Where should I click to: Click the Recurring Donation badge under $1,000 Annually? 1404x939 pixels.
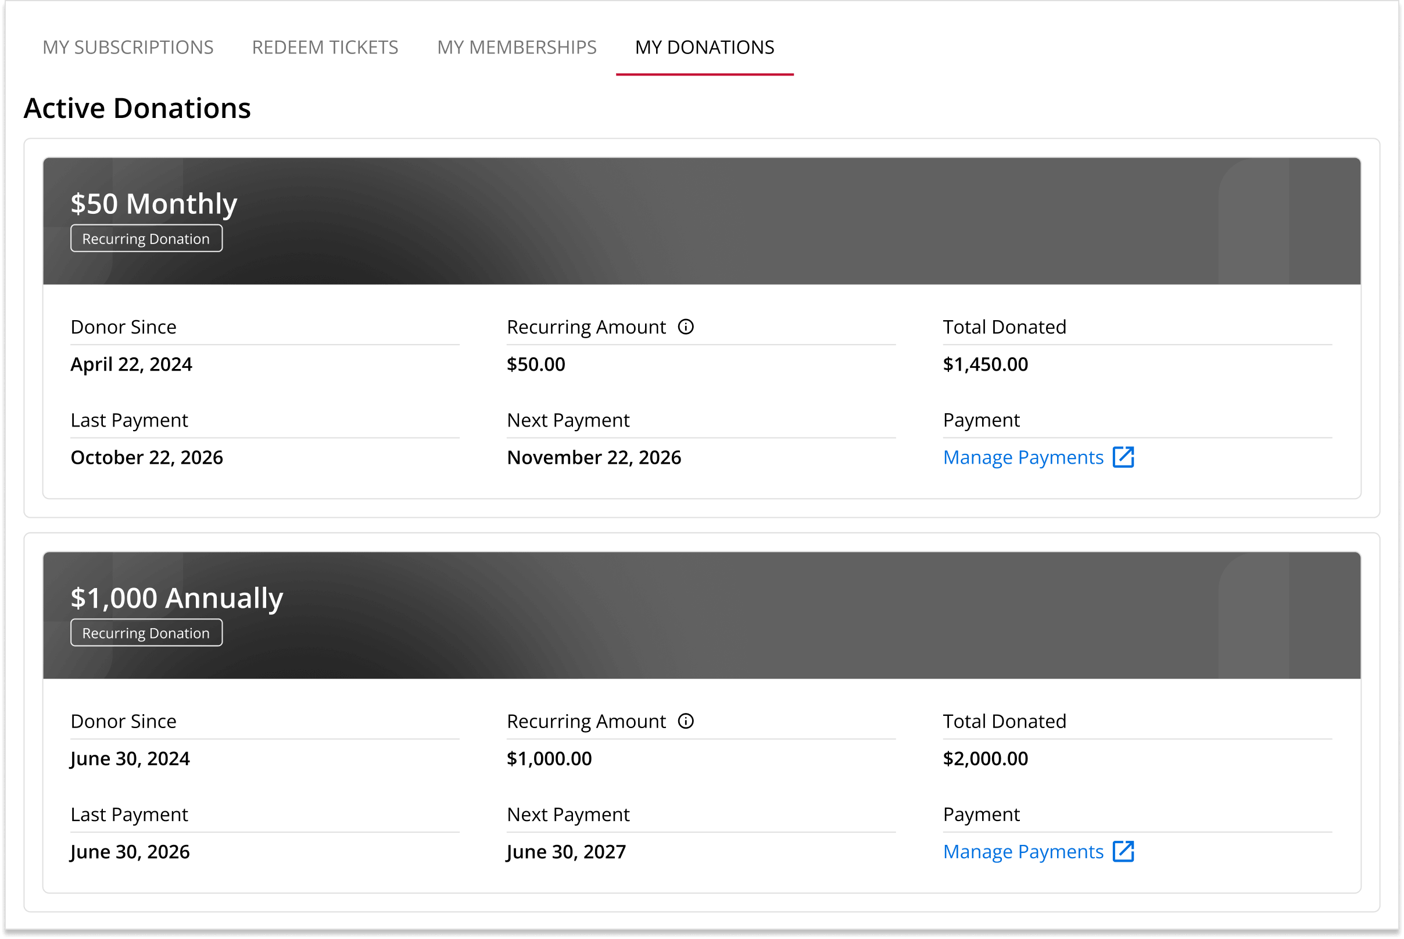coord(146,632)
